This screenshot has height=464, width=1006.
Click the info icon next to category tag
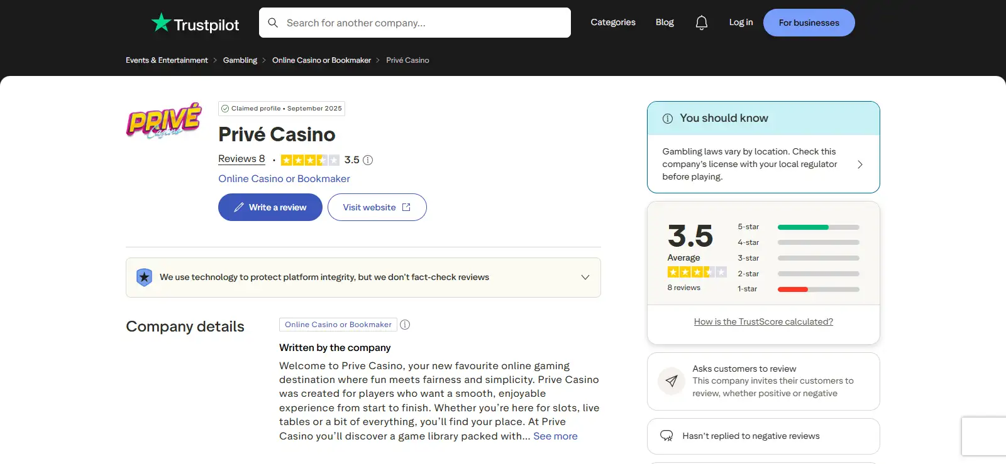pos(405,325)
